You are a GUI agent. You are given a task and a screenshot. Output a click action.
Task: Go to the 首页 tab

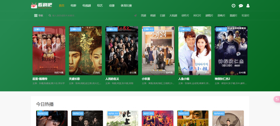(62, 6)
